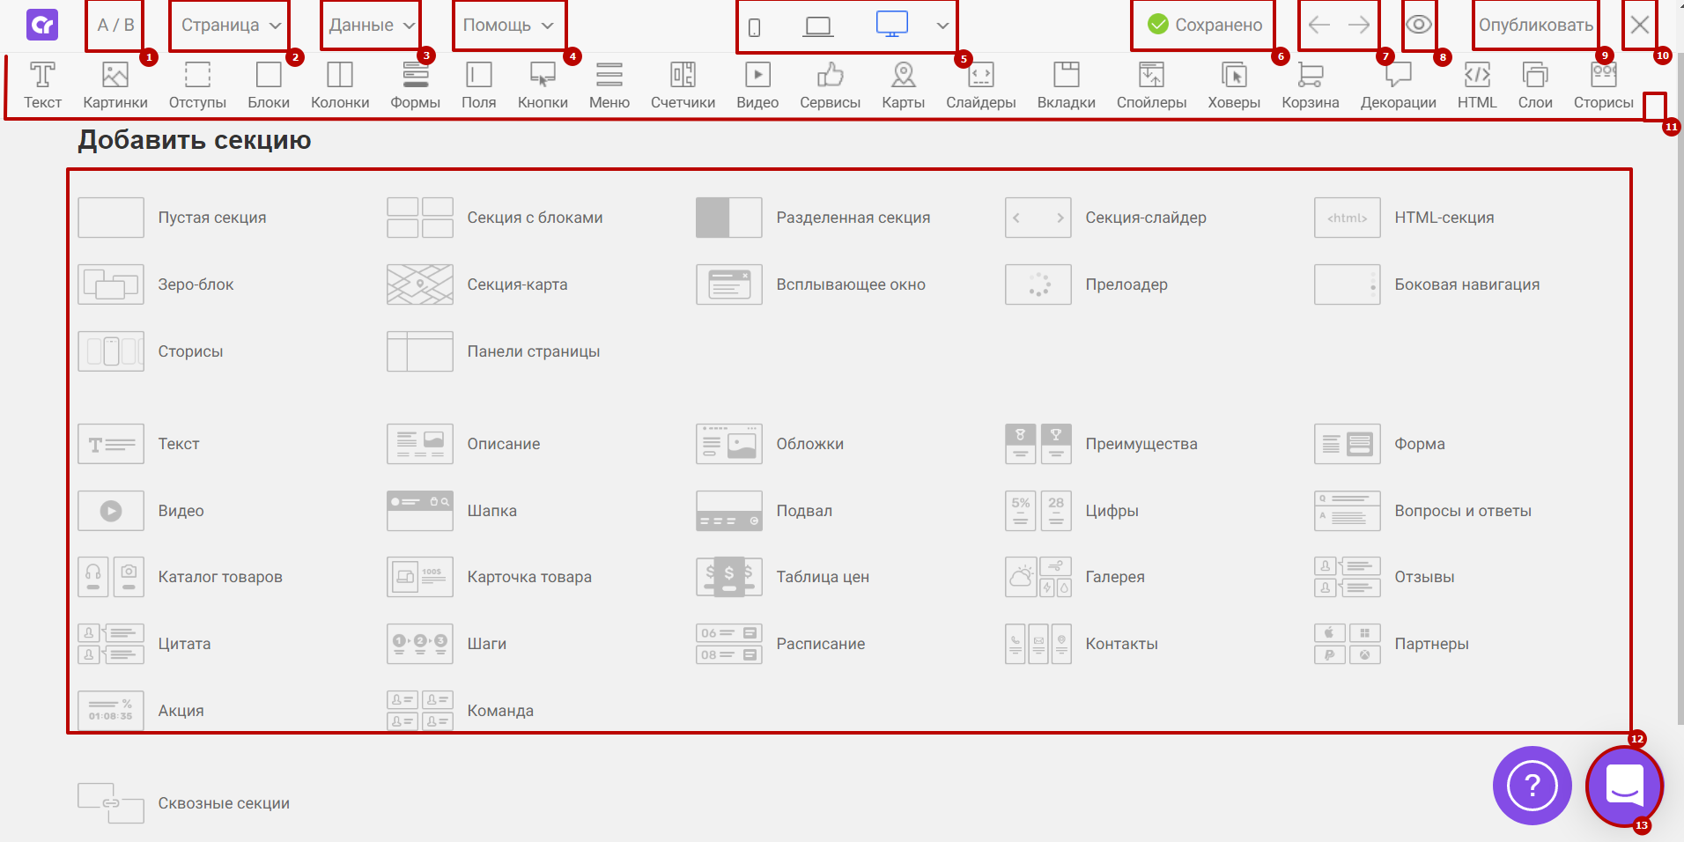Choose the Вопросы и ответы template
Image resolution: width=1684 pixels, height=842 pixels.
(x=1422, y=511)
